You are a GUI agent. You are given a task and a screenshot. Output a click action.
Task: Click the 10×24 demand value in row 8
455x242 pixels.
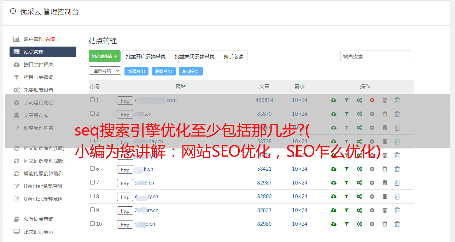tap(299, 196)
